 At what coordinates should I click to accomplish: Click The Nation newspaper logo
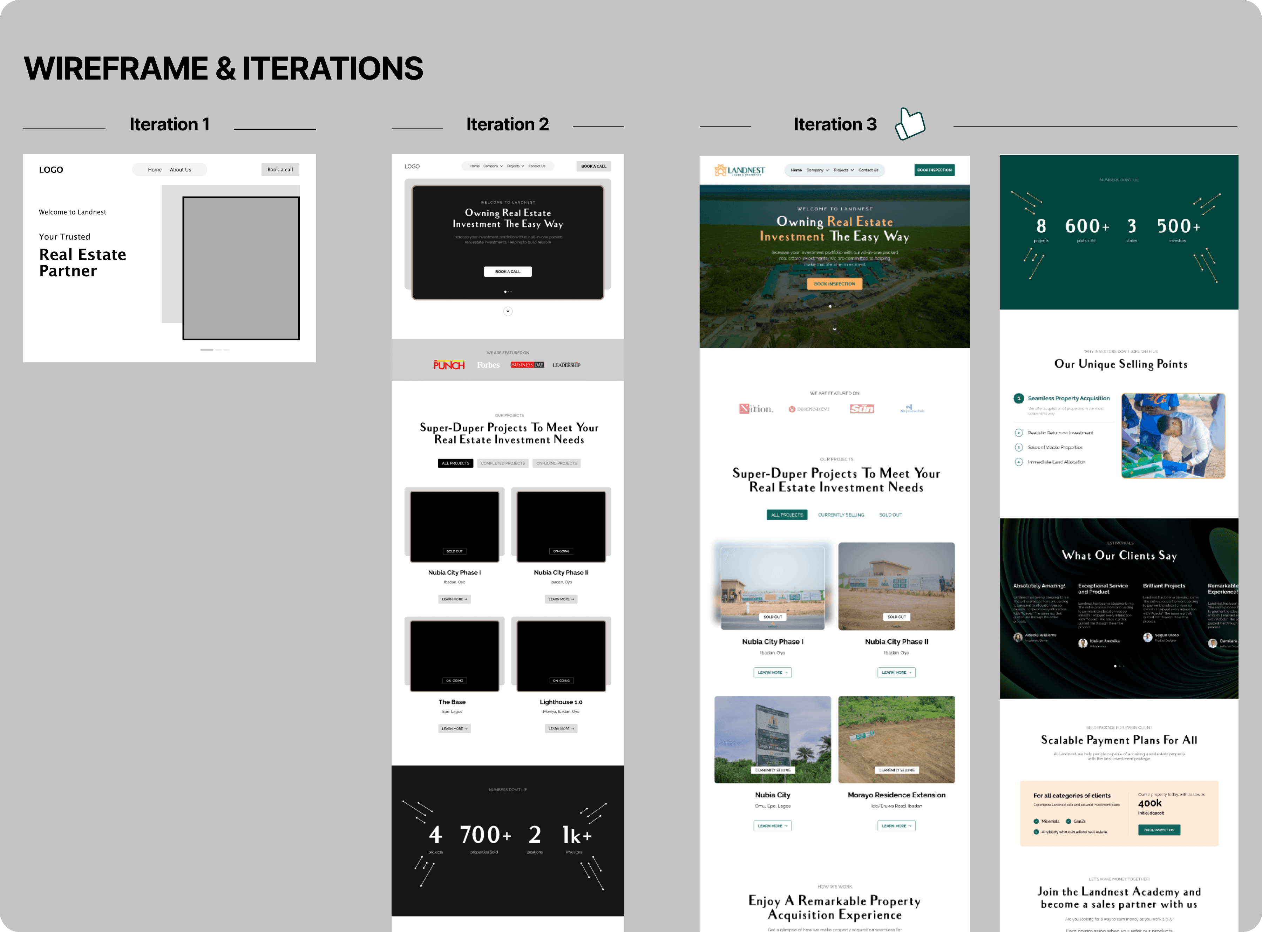756,408
